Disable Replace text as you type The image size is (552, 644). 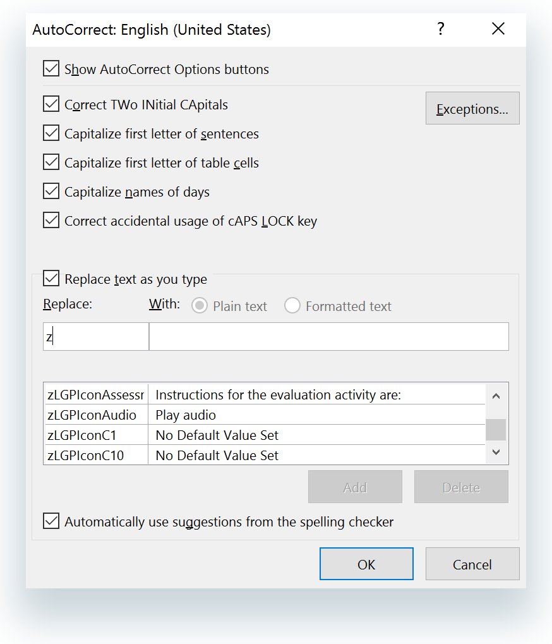[x=51, y=279]
